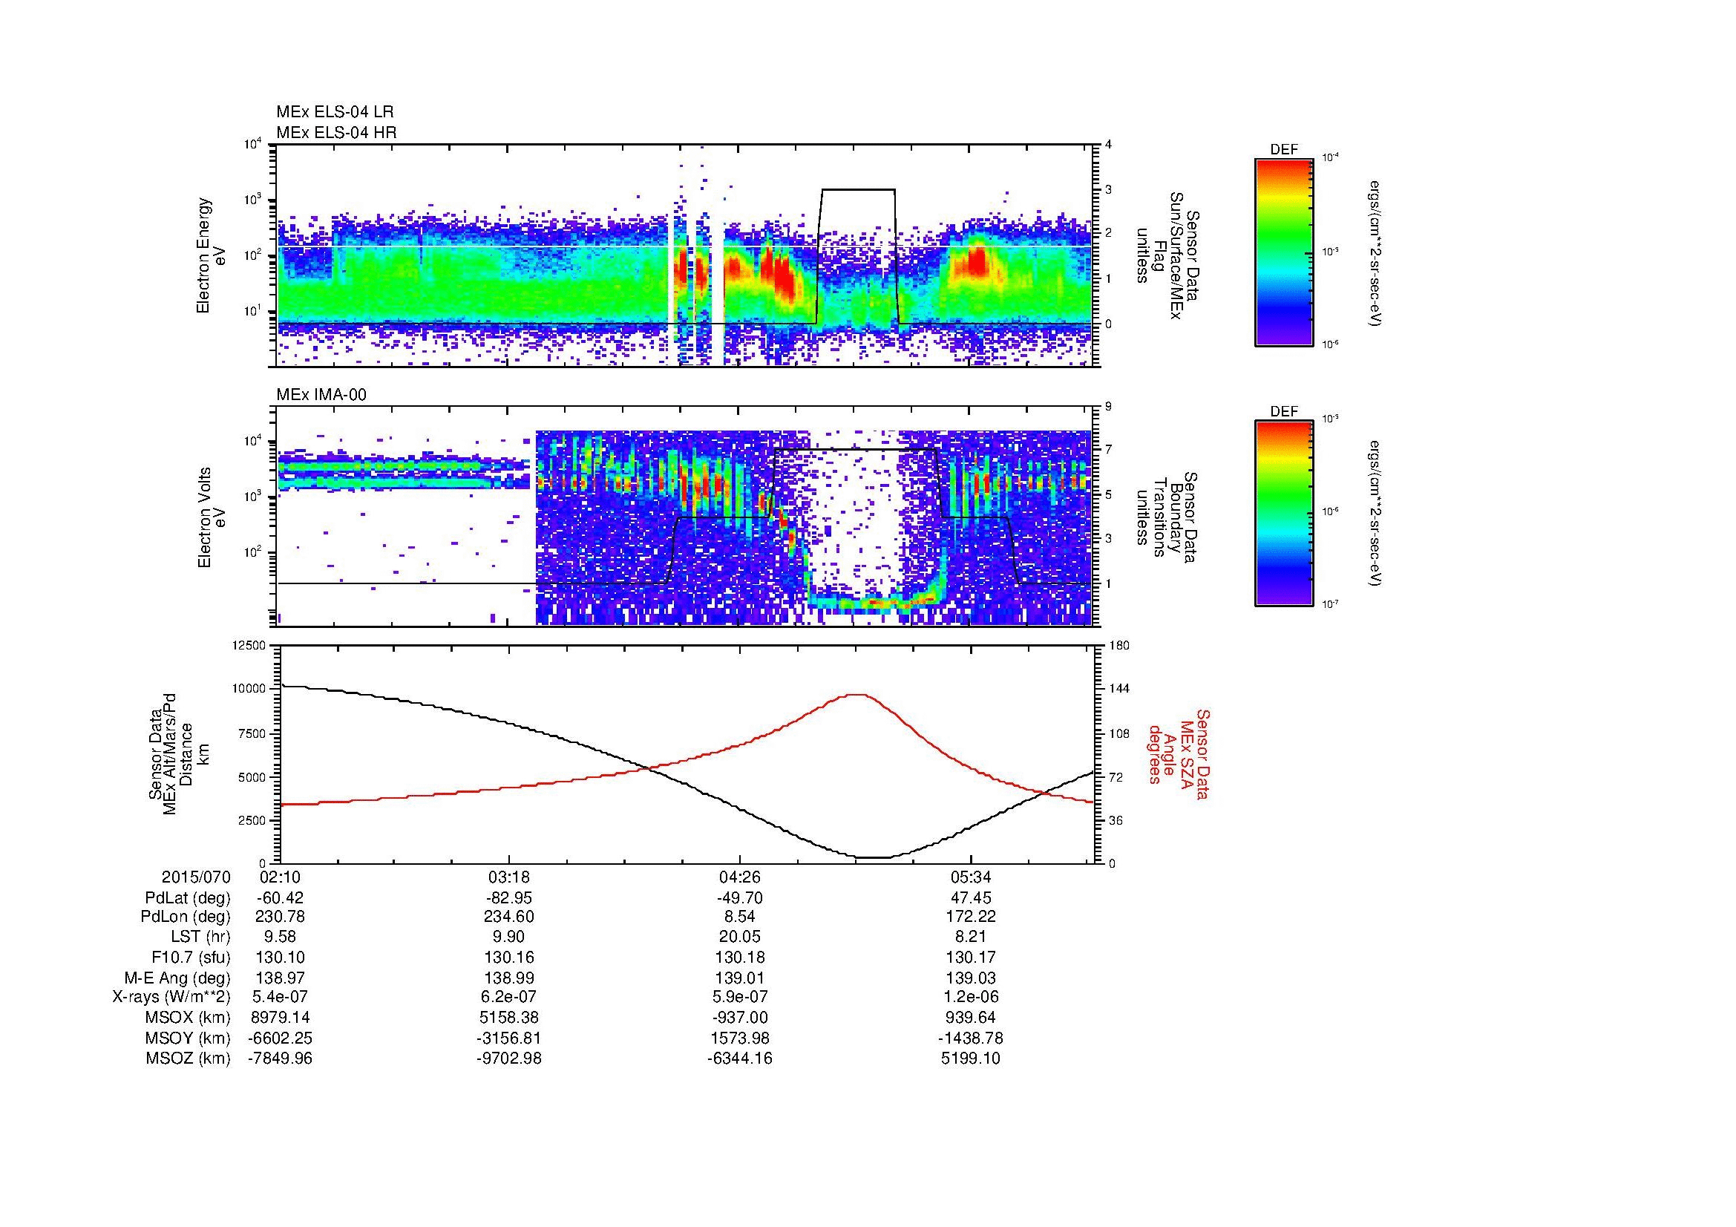Viewport: 1736px width, 1227px height.
Task: Click the 'Electron Energy eV' axis label
Action: 212,255
